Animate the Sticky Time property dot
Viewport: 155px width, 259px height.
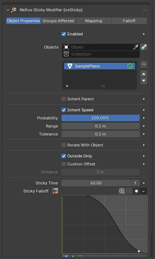[x=144, y=183]
